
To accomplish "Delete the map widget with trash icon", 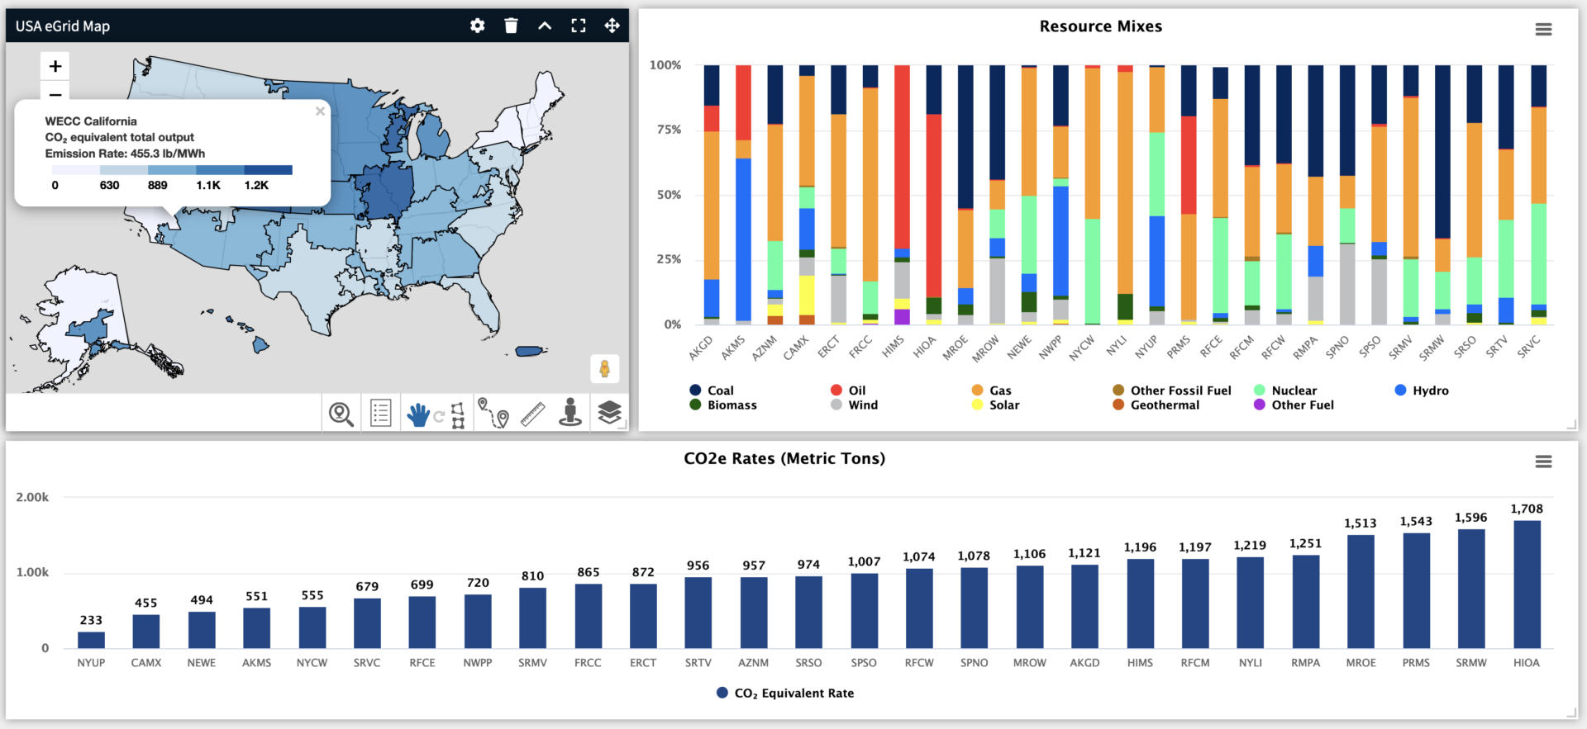I will click(511, 26).
